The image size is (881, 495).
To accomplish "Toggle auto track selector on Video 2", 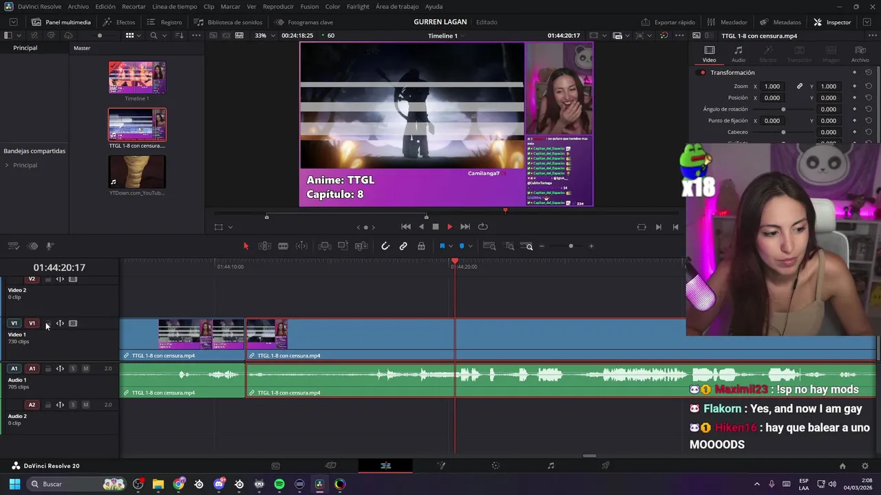I will point(60,279).
